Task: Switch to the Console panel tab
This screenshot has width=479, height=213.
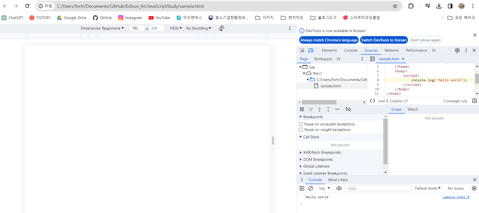Action: click(351, 50)
